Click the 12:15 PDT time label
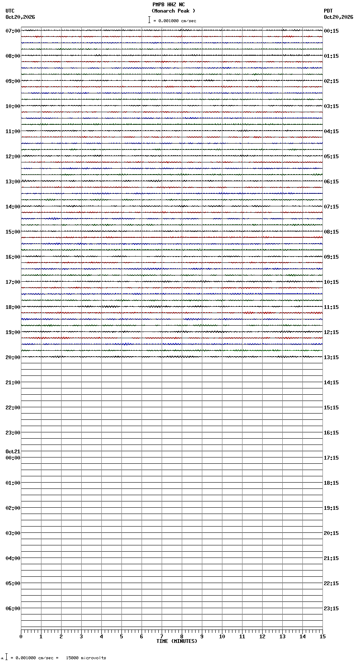Image resolution: width=356 pixels, height=663 pixels. (x=331, y=332)
